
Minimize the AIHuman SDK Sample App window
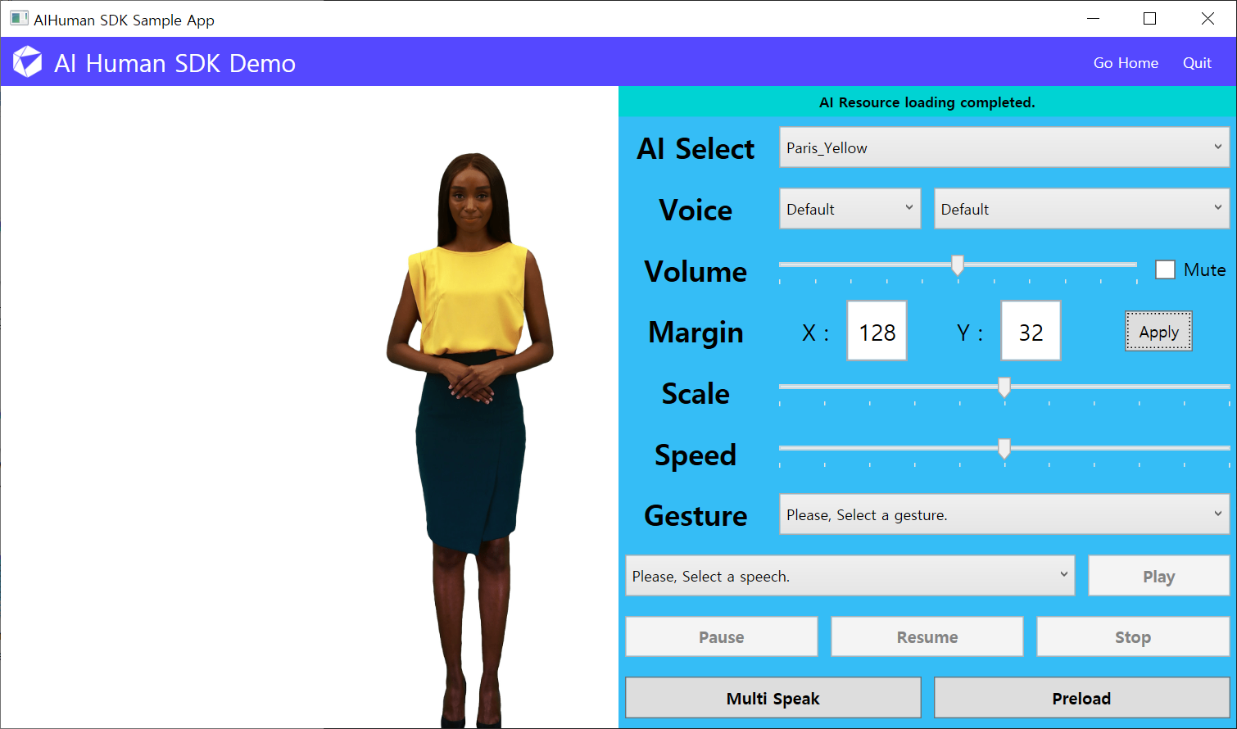[1093, 18]
